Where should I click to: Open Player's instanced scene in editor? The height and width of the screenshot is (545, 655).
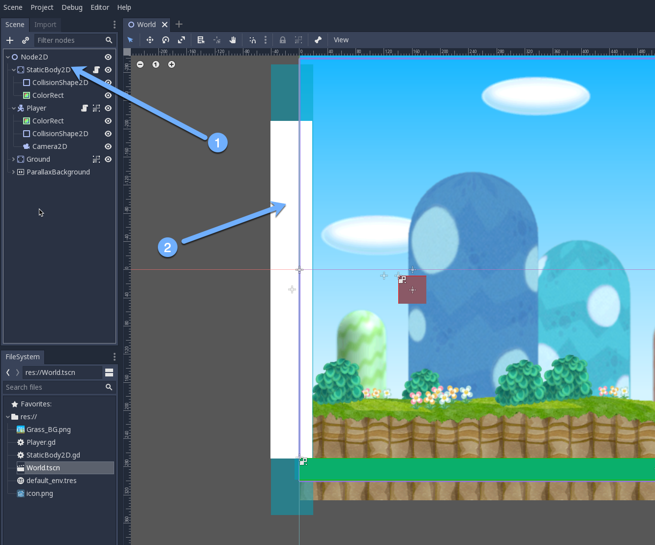[96, 108]
